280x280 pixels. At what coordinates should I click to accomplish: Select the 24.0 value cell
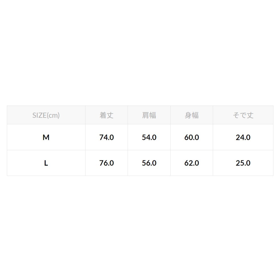[x=243, y=137]
